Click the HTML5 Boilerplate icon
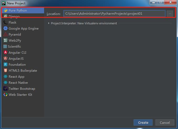This screenshot has width=178, height=129. [x=5, y=70]
